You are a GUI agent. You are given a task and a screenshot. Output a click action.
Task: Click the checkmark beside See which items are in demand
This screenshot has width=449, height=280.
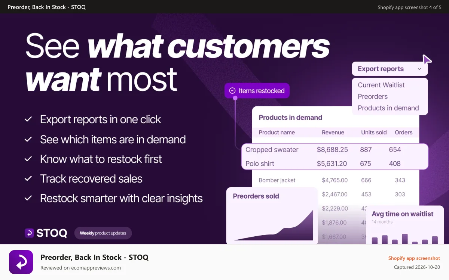coord(28,139)
